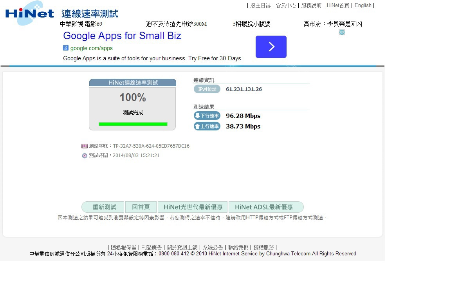This screenshot has height=282, width=451.
Task: Click the 96.28 Mbps download result
Action: tap(243, 116)
